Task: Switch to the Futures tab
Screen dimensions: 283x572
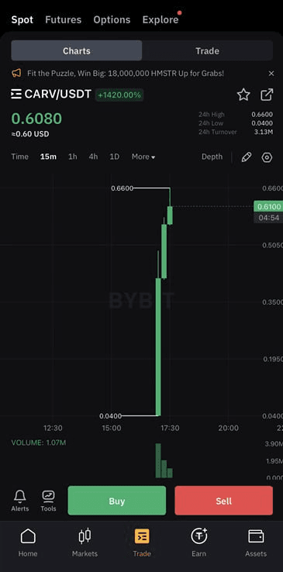Action: coord(63,19)
